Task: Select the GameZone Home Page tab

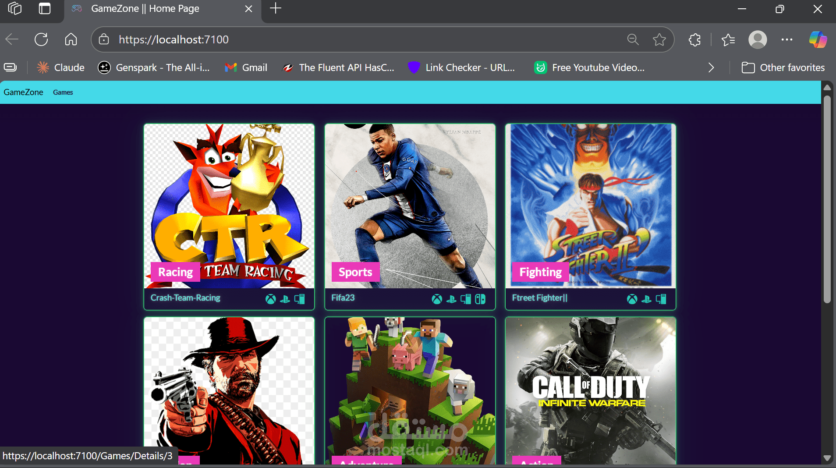Action: pyautogui.click(x=145, y=9)
